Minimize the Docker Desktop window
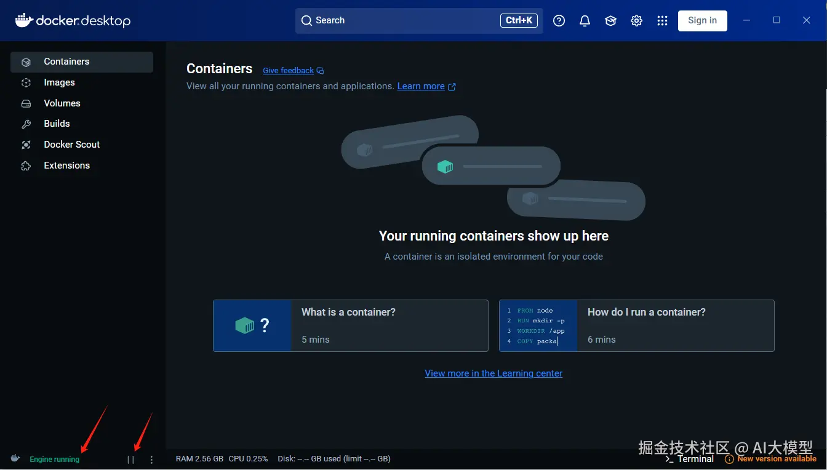827x470 pixels. click(746, 20)
